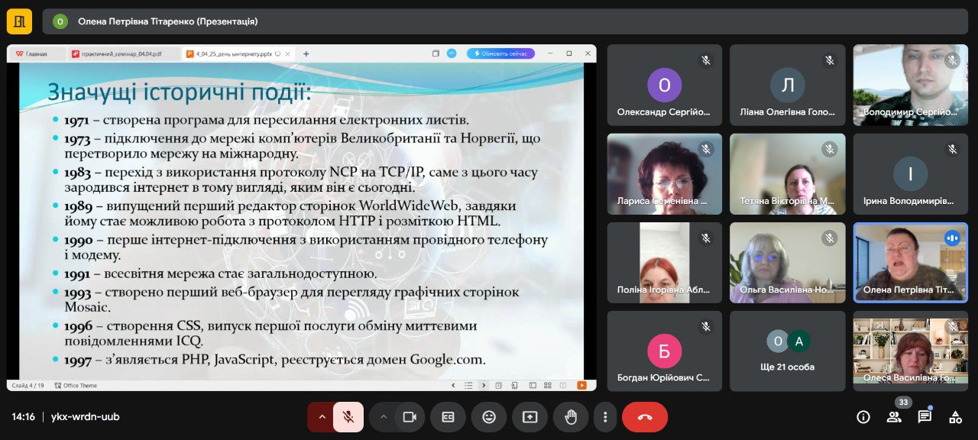Select Володимир Сергійович video tile
Image resolution: width=978 pixels, height=440 pixels.
911,85
